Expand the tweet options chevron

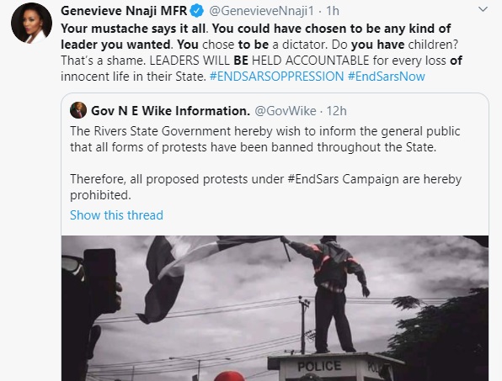483,9
